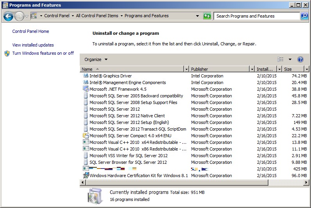Screen dimensions: 311x208
Task: Expand arrow before Control Panel breadcrumb
Action: (41, 16)
